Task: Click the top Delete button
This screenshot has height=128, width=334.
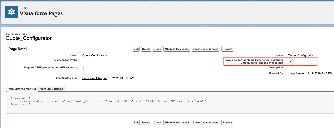Action: [x=146, y=49]
